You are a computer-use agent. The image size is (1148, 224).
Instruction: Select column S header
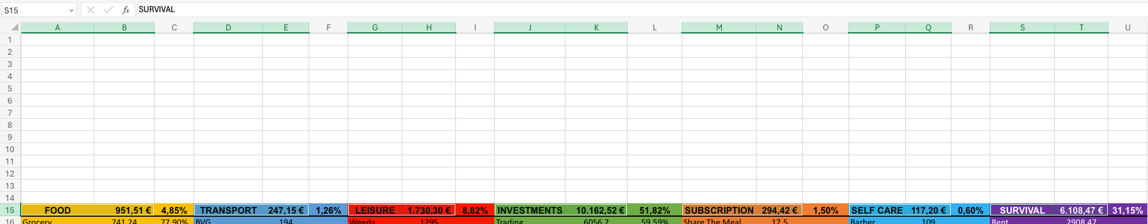[1022, 27]
